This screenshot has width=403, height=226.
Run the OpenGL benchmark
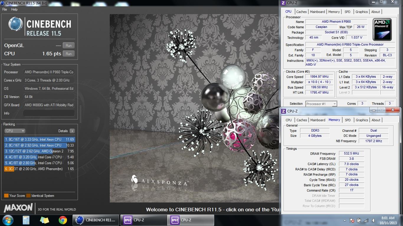coord(69,46)
